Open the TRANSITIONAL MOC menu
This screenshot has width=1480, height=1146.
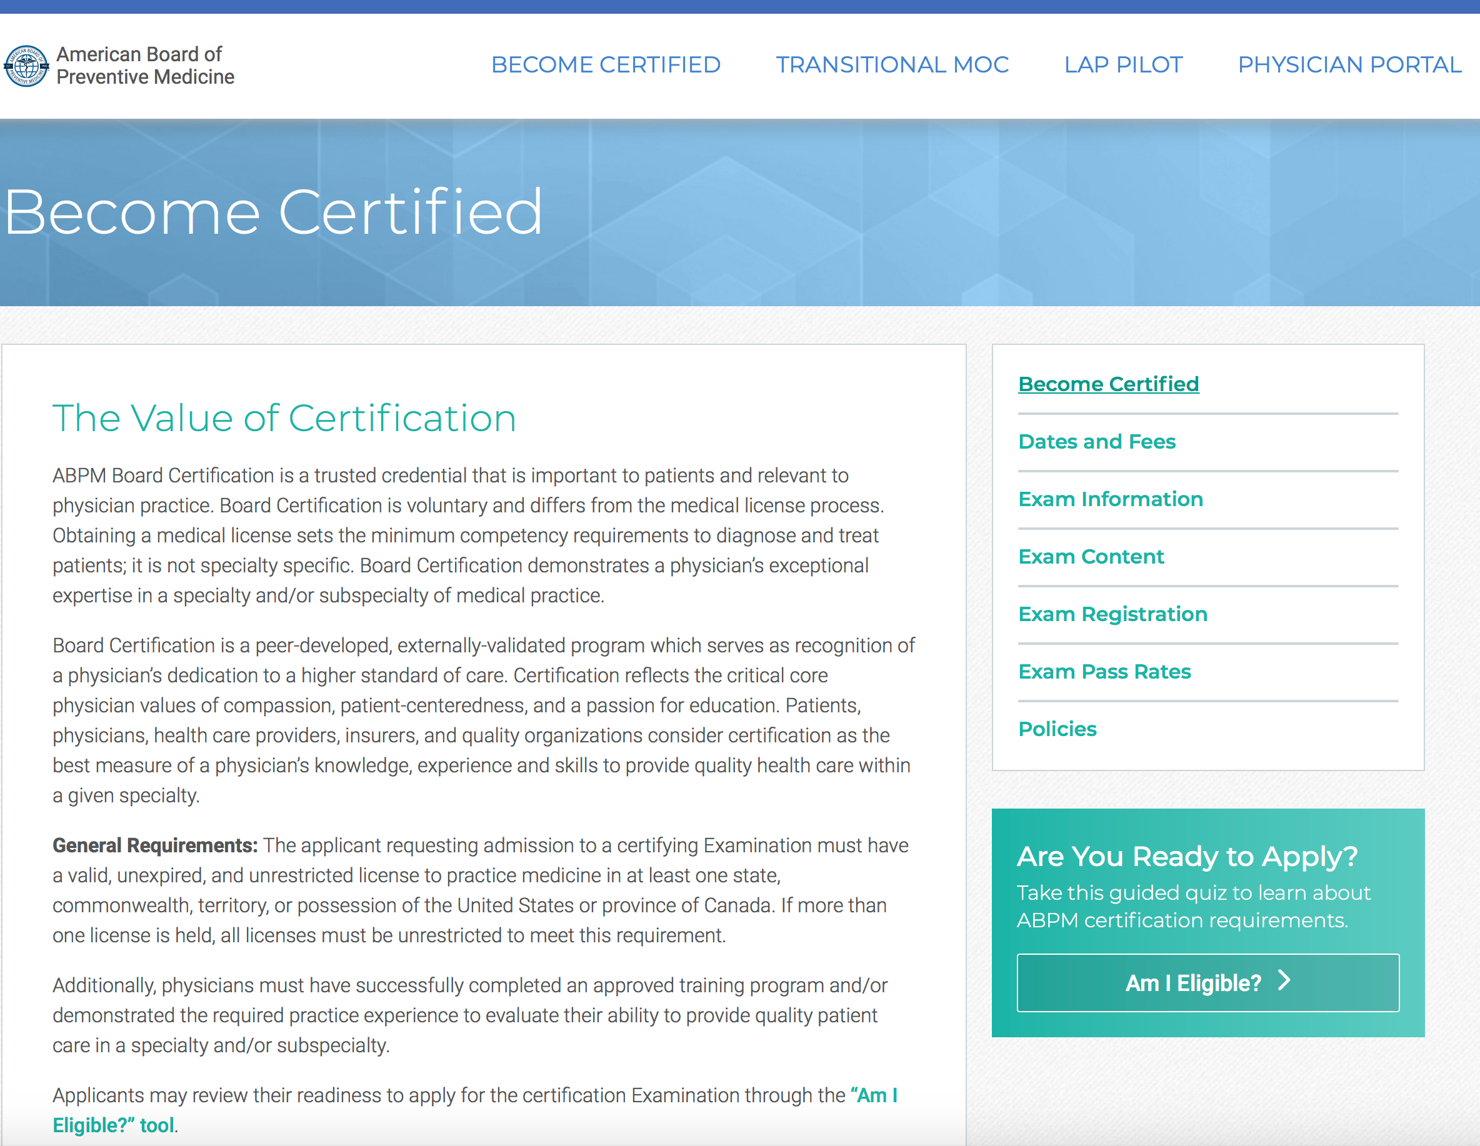tap(892, 64)
